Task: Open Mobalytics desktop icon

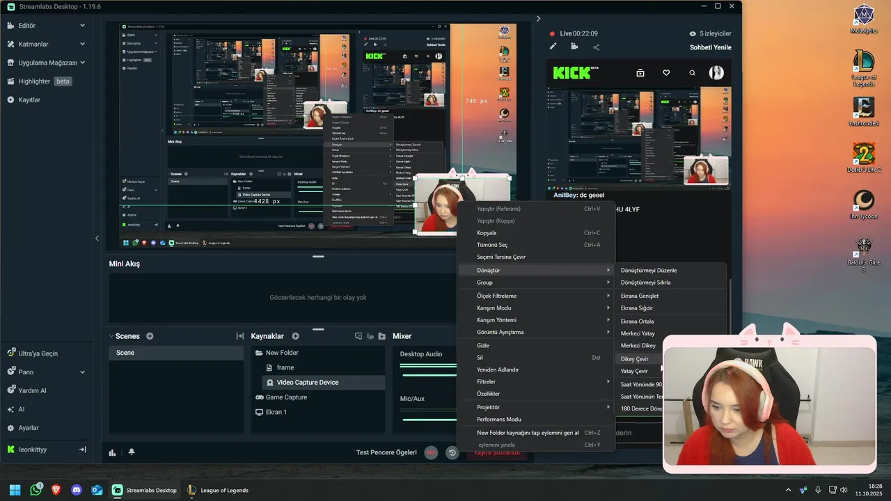Action: [864, 19]
